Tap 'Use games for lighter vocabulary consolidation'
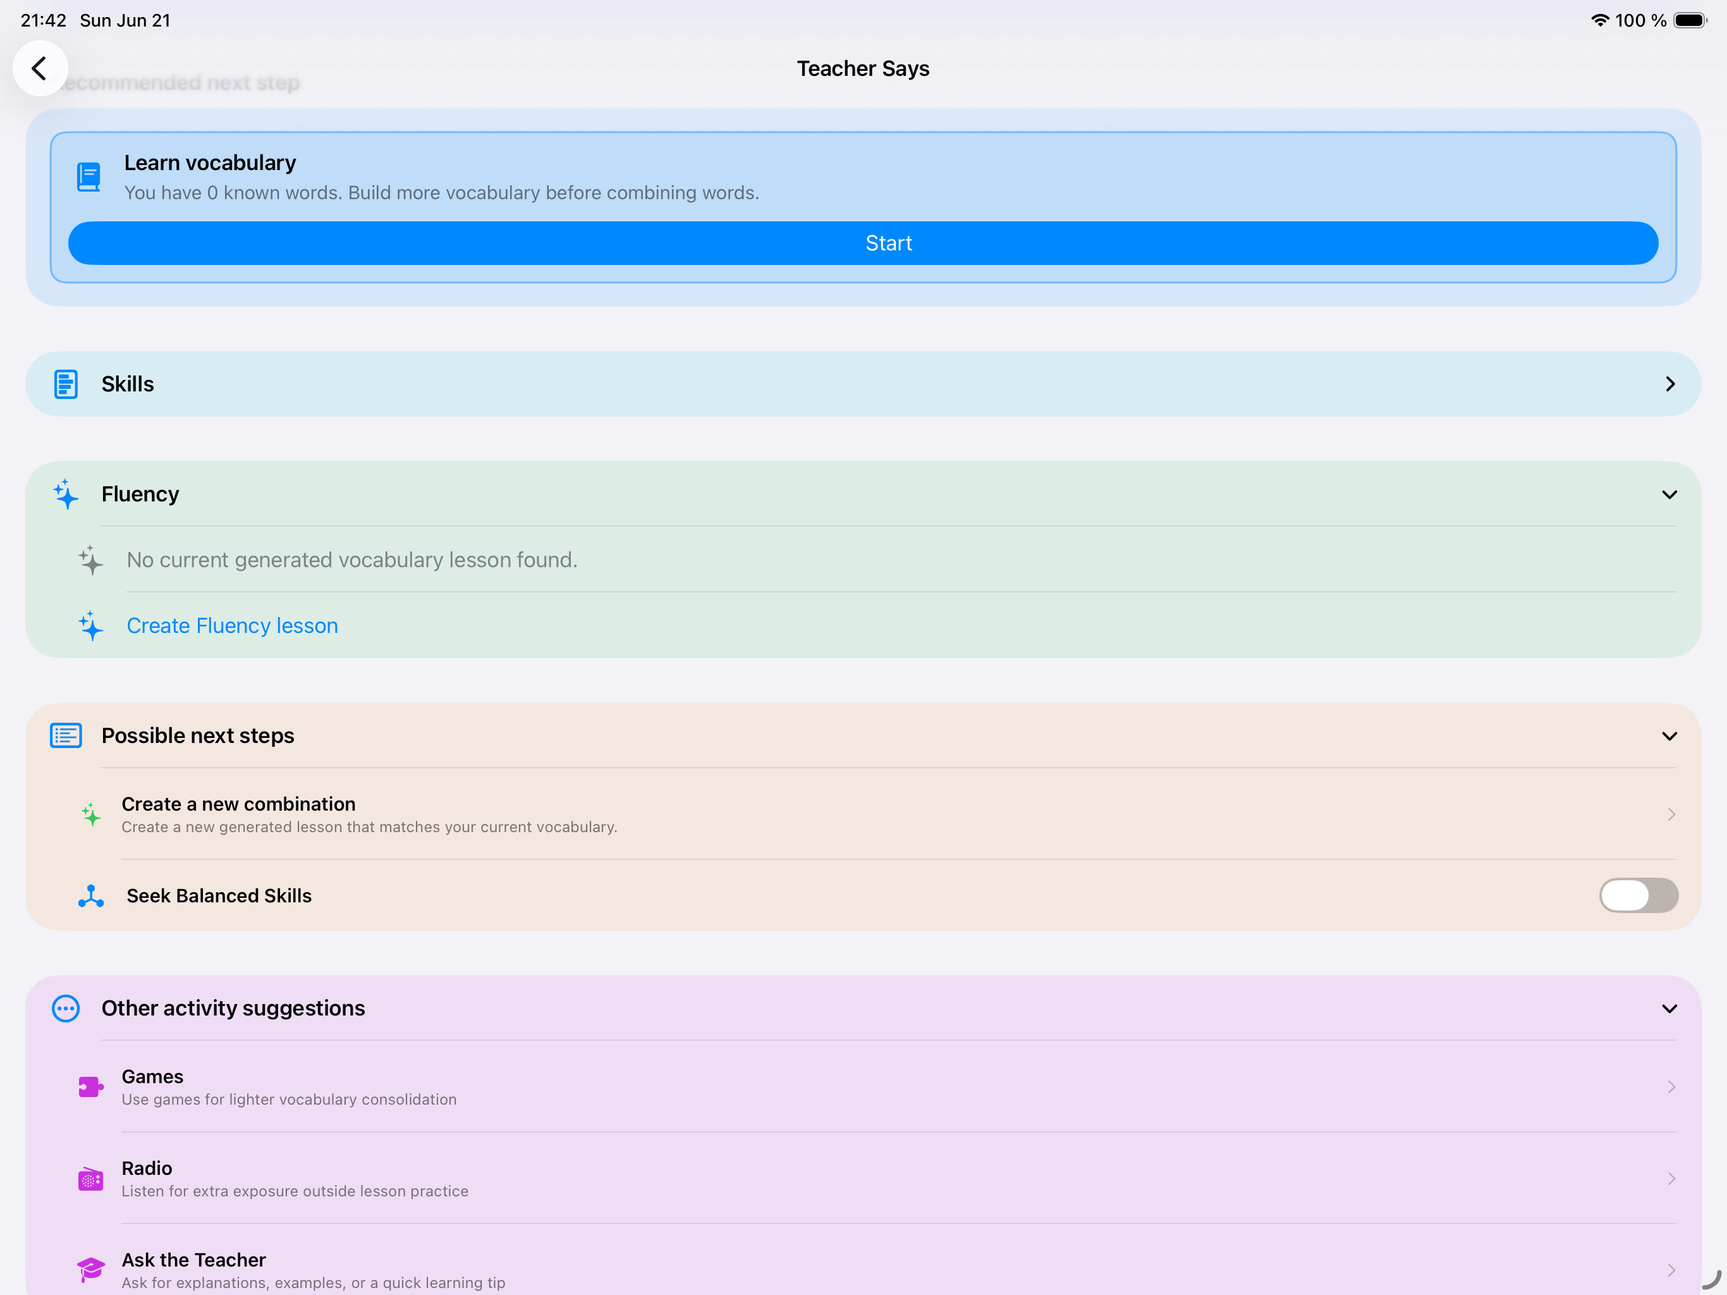The image size is (1727, 1295). tap(289, 1099)
